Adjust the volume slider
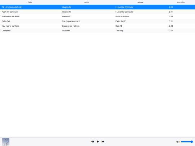The image size is (195, 146). point(187,142)
